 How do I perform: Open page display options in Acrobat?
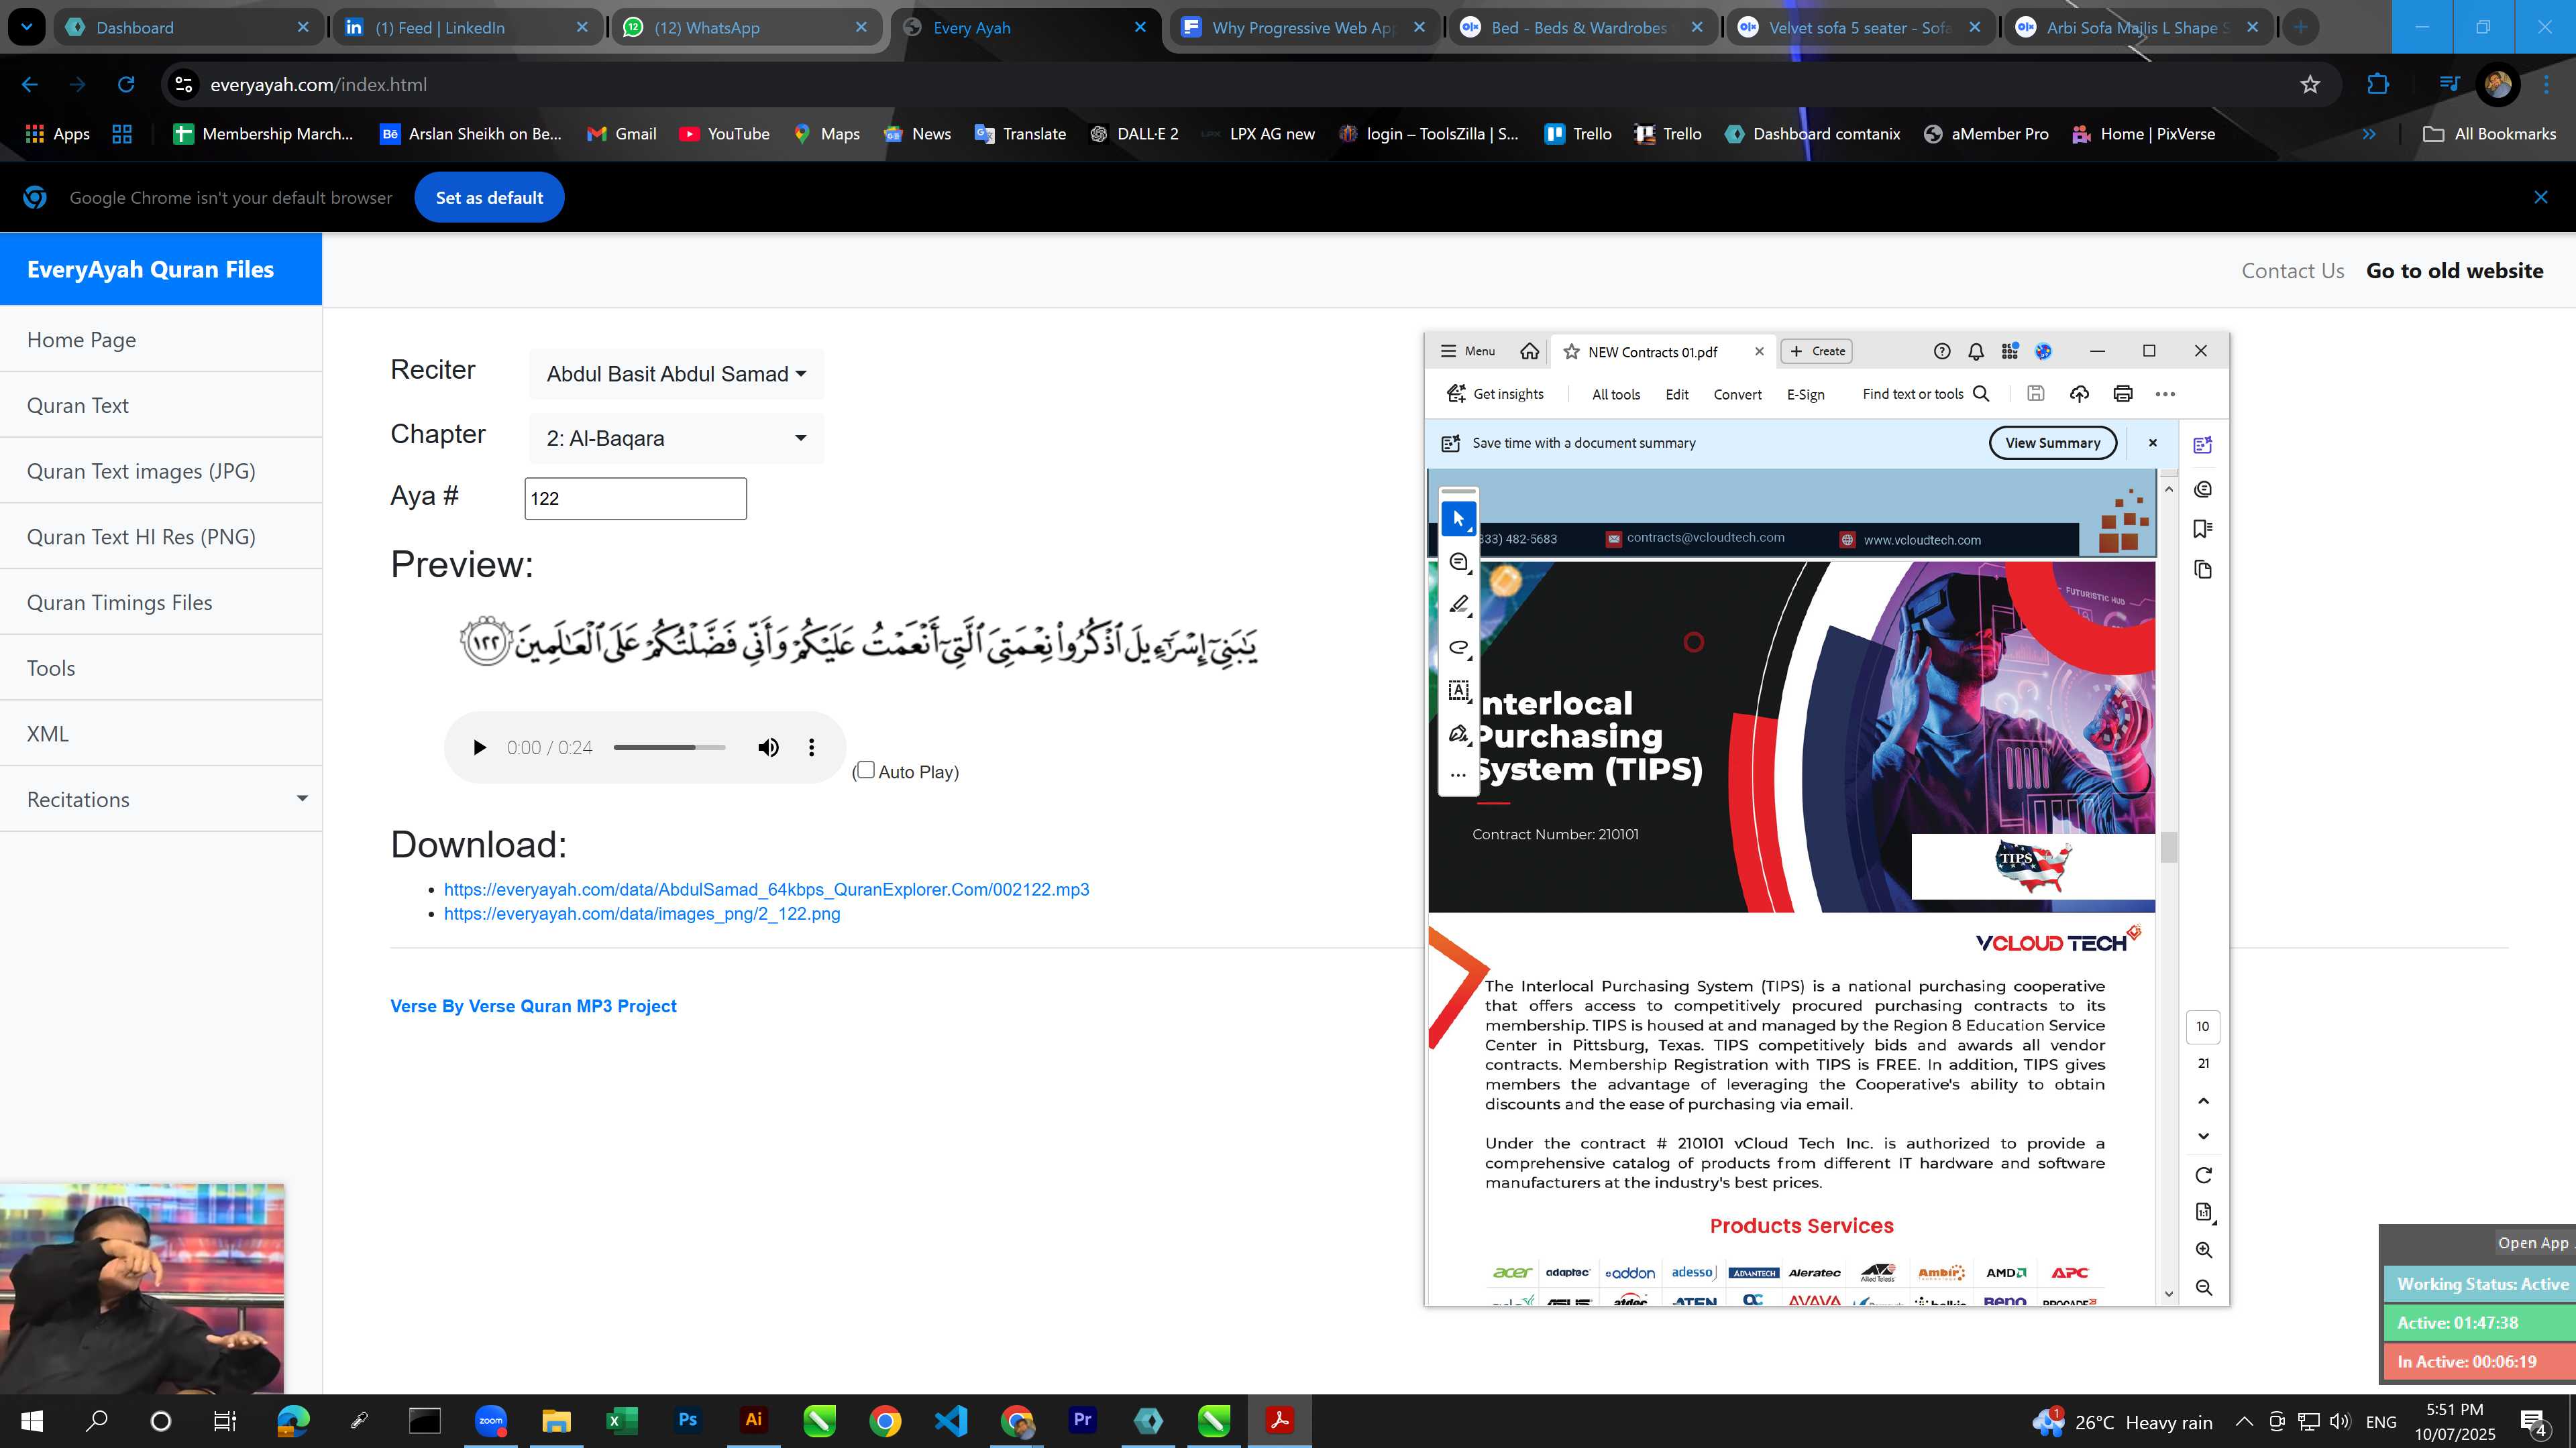point(2204,1212)
